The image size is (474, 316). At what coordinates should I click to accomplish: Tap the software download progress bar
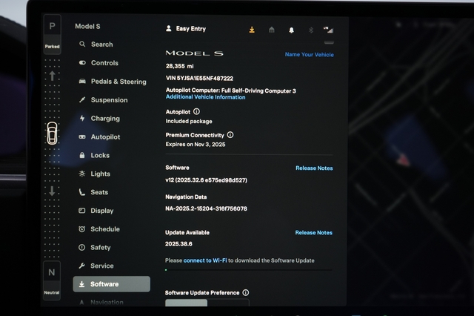[x=249, y=270]
